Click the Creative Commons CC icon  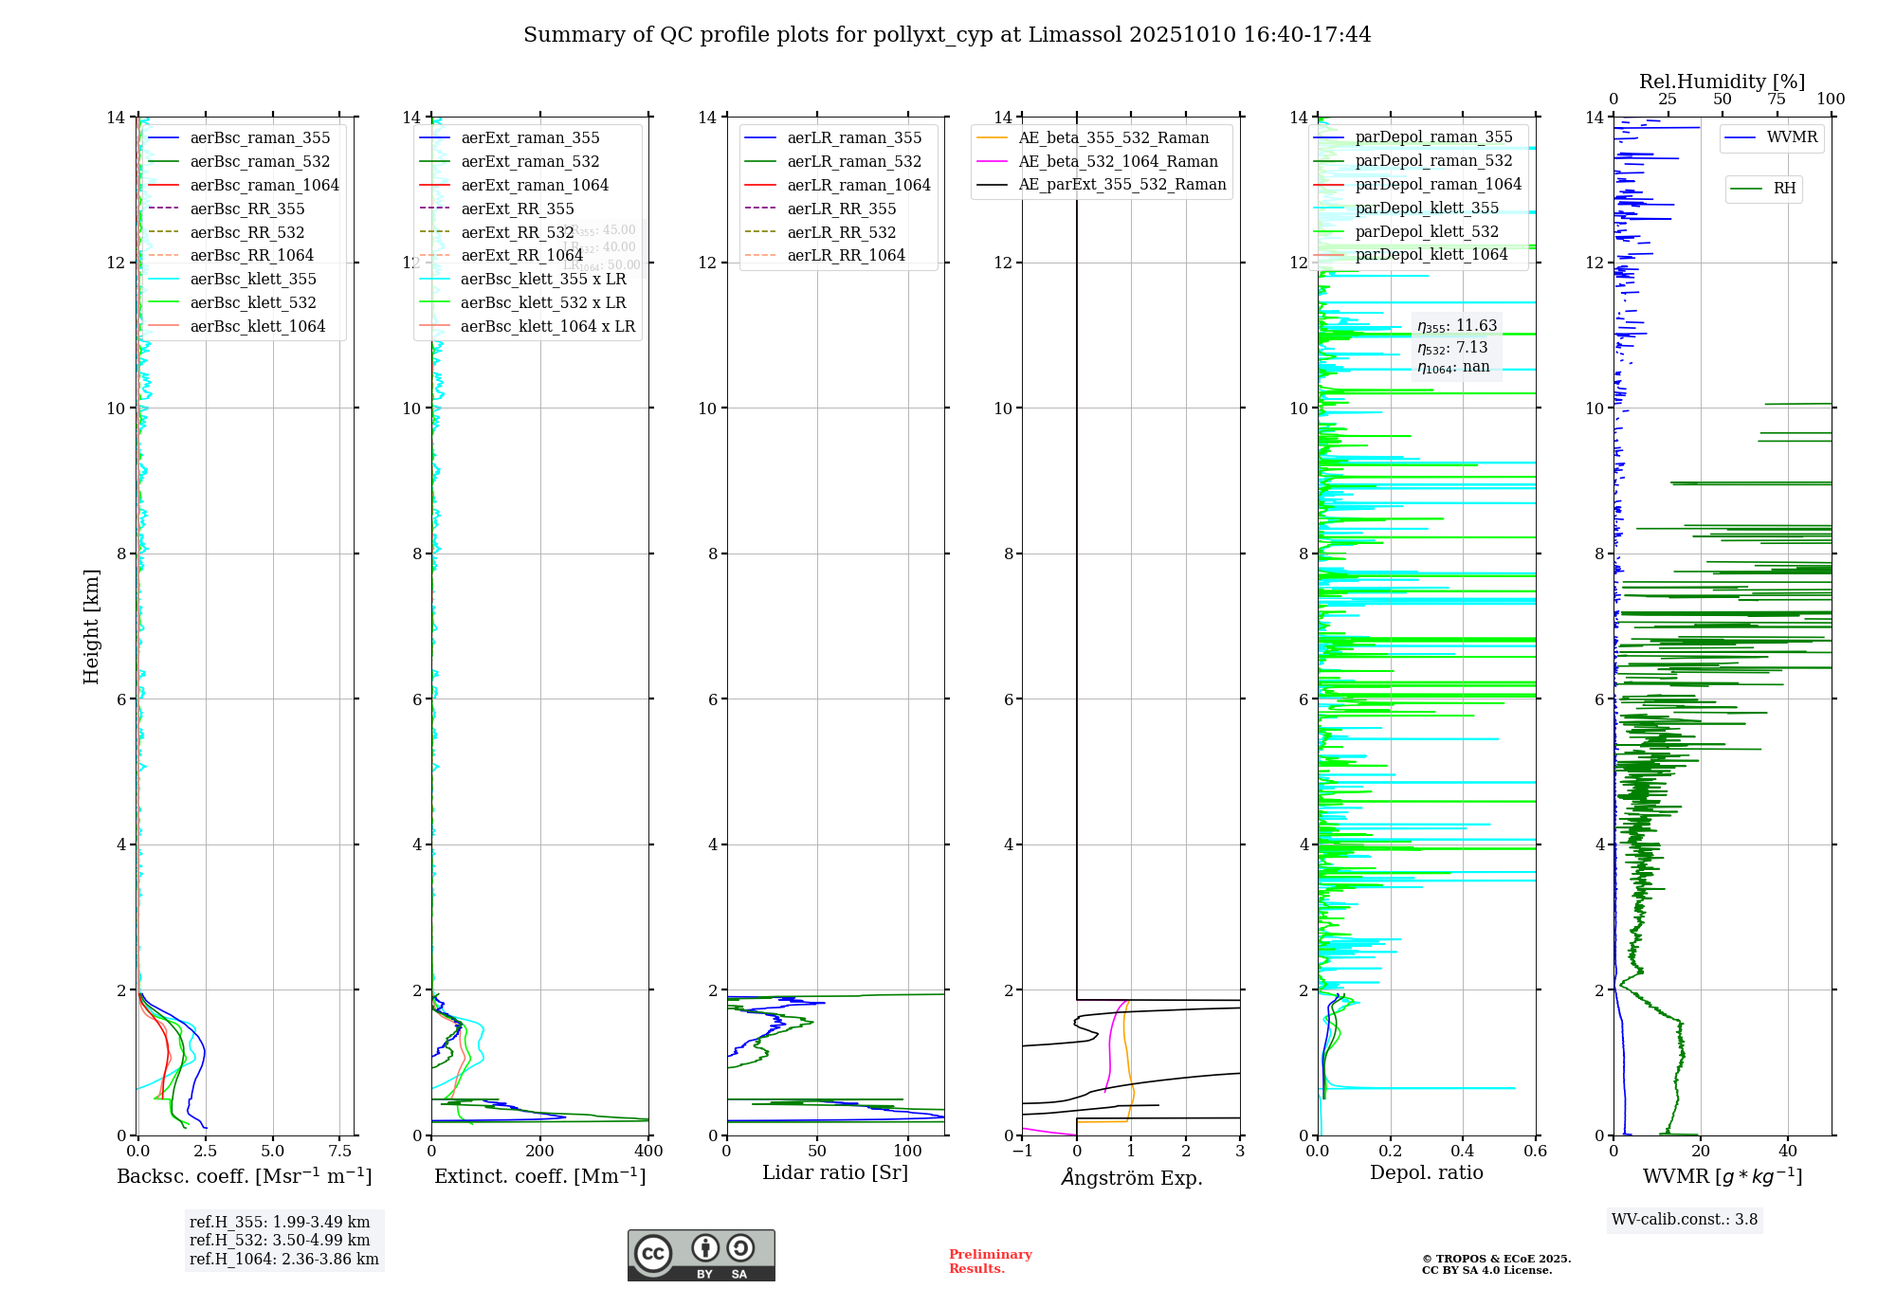coord(653,1253)
